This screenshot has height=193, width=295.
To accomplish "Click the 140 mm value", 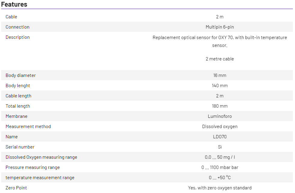I will point(220,86).
